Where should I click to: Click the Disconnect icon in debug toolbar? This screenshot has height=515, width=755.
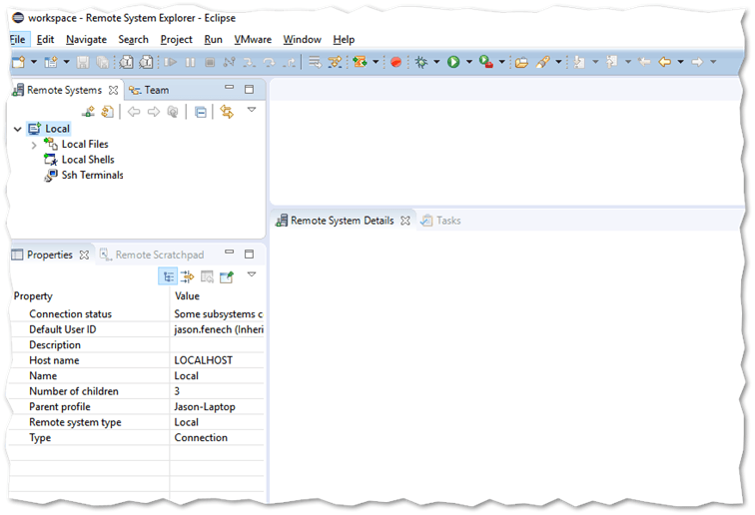(230, 62)
